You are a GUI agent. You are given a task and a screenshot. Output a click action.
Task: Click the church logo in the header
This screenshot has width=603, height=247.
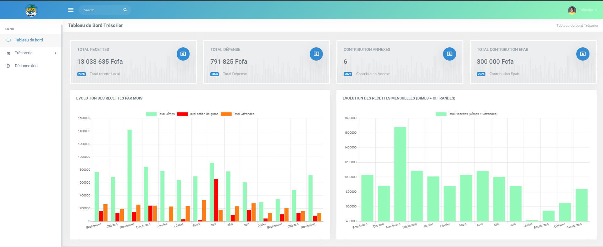coord(31,10)
